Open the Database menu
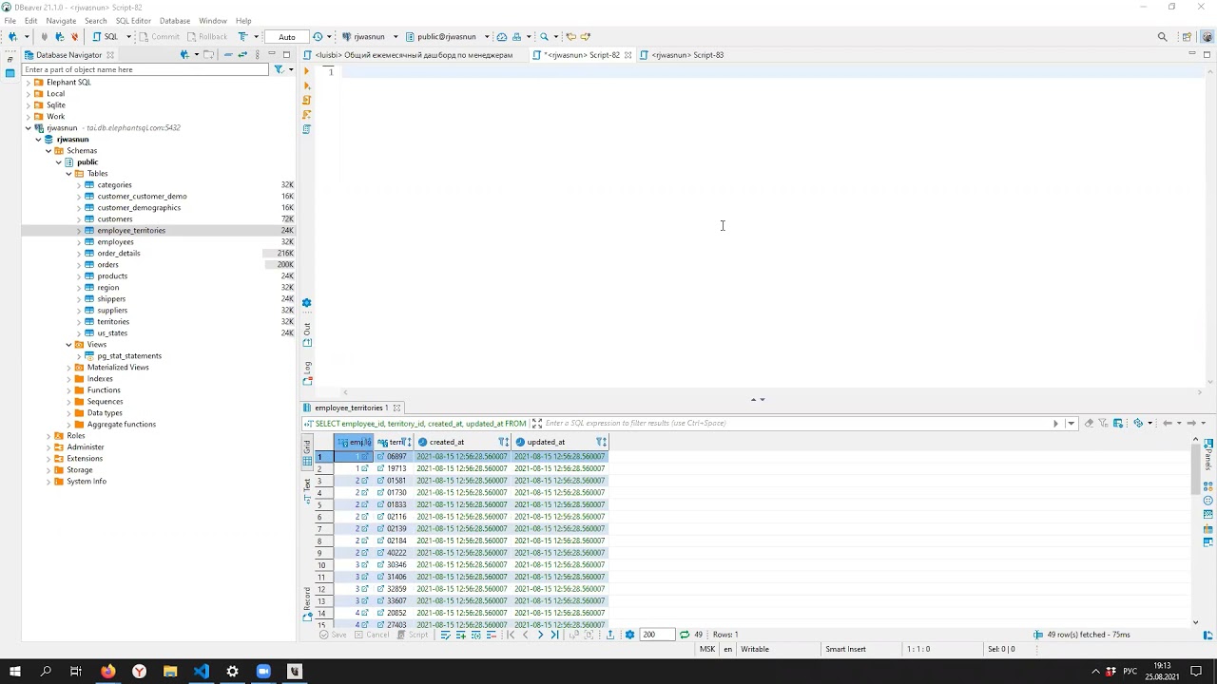 [x=175, y=20]
